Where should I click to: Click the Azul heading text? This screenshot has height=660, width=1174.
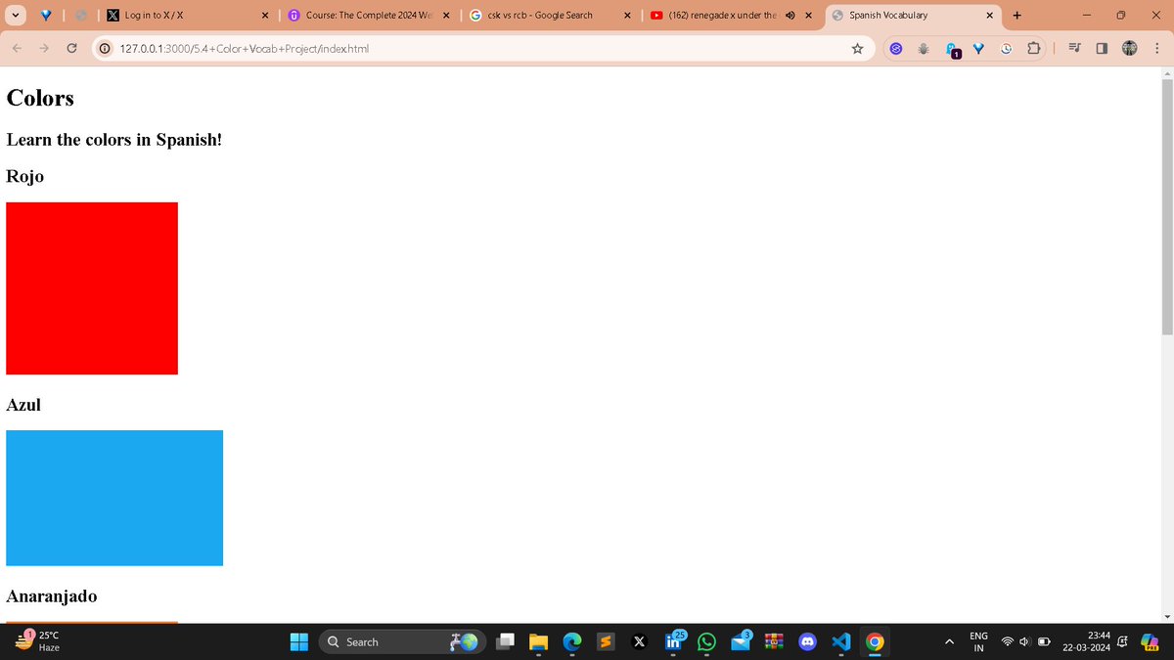(23, 405)
